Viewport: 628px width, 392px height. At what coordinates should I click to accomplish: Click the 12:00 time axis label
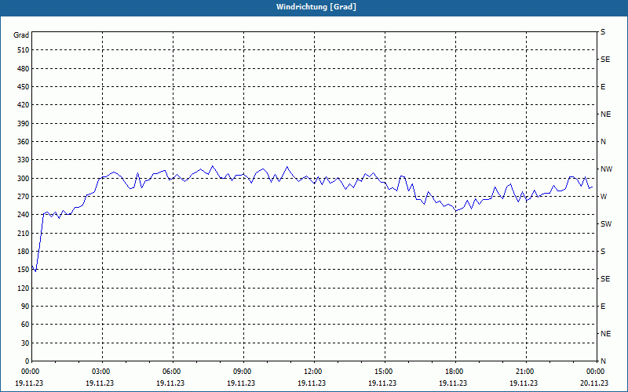312,372
